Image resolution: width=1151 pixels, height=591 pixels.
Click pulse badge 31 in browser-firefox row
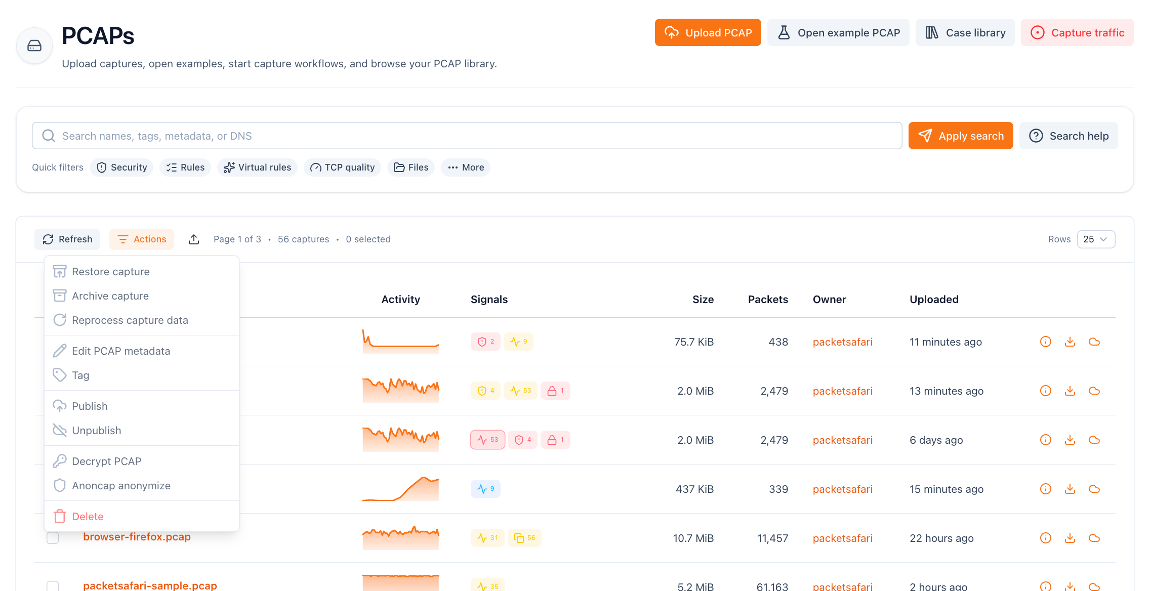click(x=487, y=538)
